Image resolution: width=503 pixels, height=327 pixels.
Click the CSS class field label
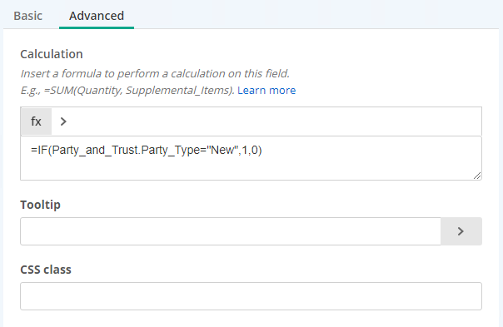pos(46,270)
